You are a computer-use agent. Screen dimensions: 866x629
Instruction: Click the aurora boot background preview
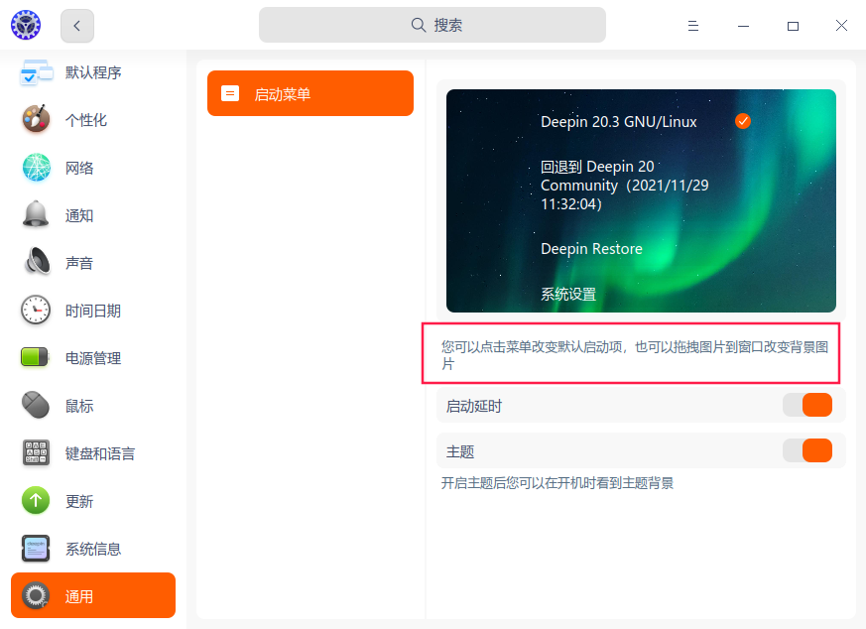pos(641,200)
